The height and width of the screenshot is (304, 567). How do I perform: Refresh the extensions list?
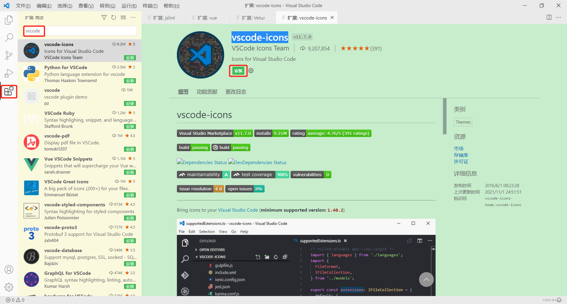114,18
